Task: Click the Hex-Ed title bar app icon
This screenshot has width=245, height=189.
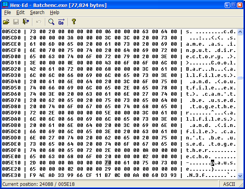Action: click(5, 5)
